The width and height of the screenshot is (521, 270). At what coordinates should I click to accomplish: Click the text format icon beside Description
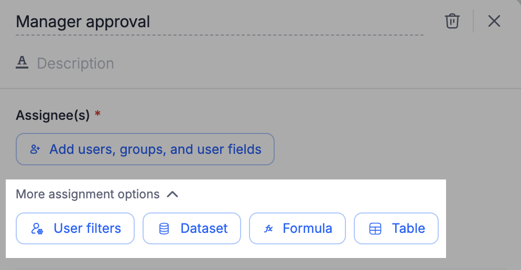(22, 63)
